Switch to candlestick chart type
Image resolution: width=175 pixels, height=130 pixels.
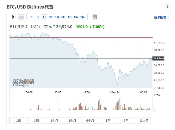(14, 17)
